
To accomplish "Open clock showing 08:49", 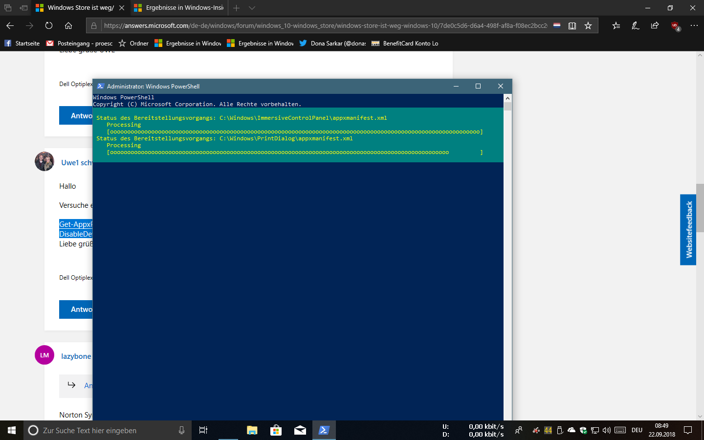I will [x=662, y=430].
